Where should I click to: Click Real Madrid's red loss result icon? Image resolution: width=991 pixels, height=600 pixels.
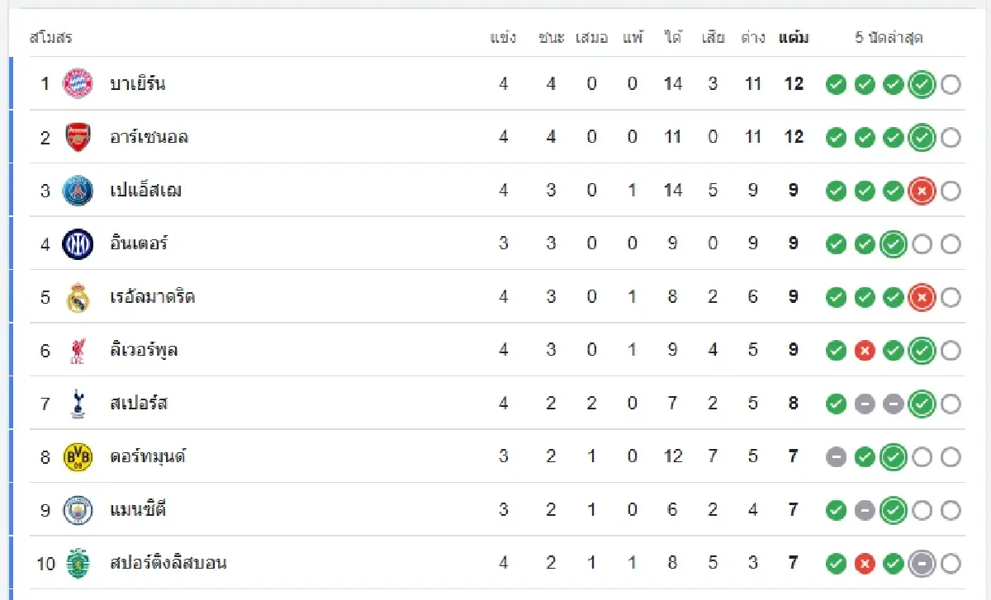[921, 298]
